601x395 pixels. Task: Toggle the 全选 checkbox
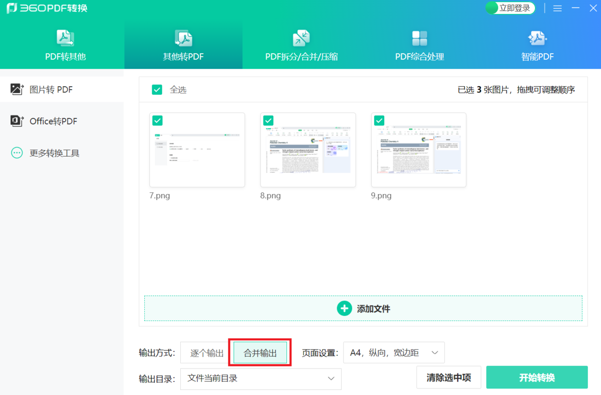click(157, 90)
